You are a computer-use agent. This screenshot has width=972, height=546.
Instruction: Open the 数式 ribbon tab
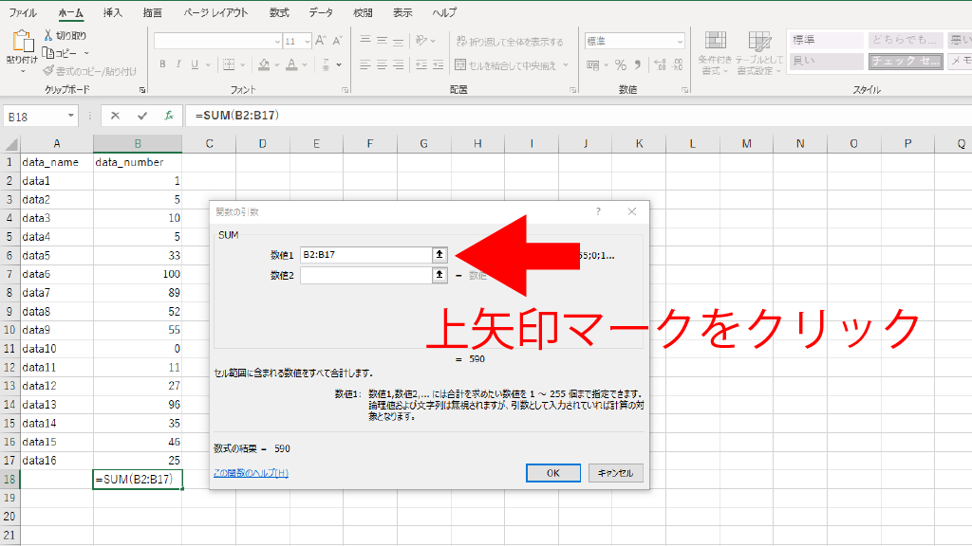point(278,13)
